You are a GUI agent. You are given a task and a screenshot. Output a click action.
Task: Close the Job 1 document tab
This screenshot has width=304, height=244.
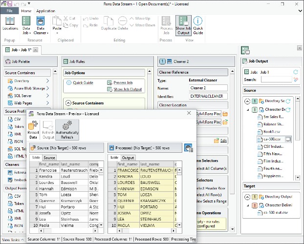pyautogui.click(x=36, y=50)
